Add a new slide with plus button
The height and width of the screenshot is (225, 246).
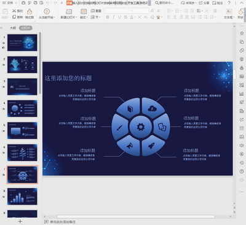click(x=20, y=221)
